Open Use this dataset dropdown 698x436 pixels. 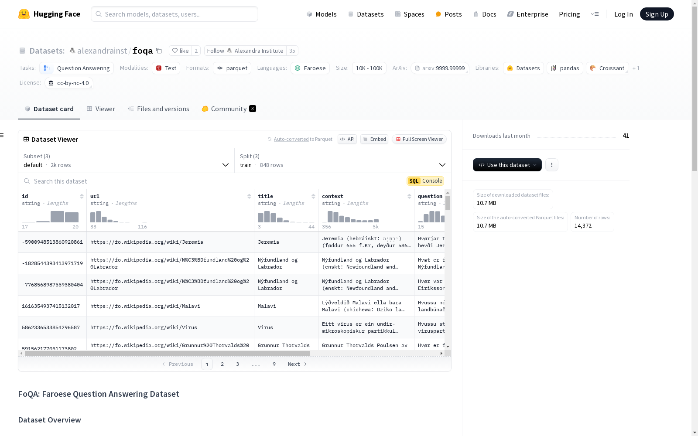click(x=507, y=165)
